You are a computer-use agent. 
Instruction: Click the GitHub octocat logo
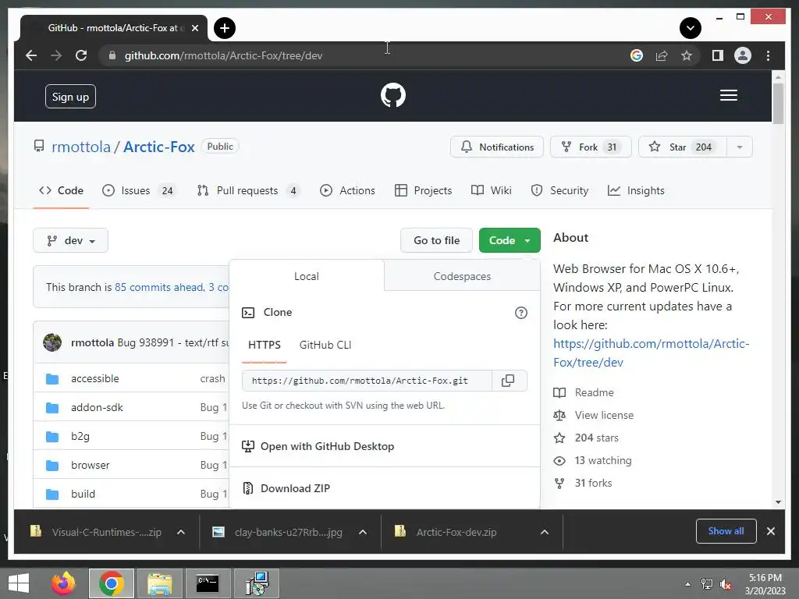(x=393, y=95)
